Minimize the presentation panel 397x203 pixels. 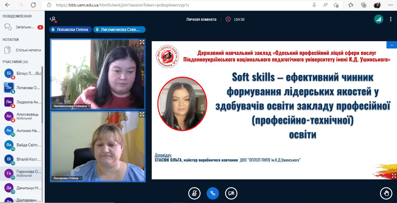click(x=391, y=45)
